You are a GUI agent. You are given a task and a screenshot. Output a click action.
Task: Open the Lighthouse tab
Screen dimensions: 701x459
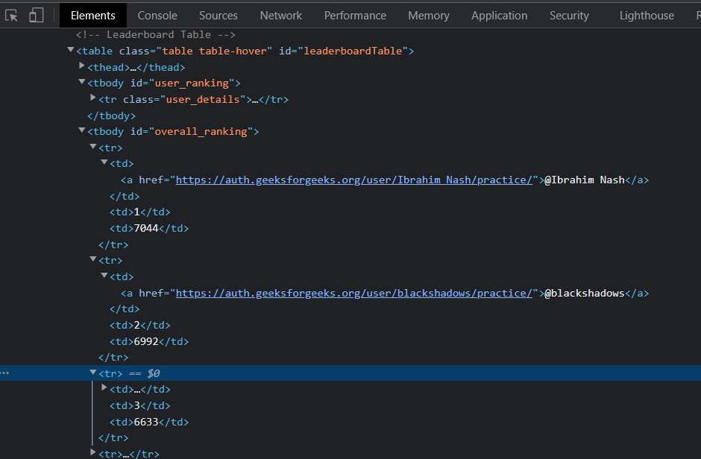[647, 16]
